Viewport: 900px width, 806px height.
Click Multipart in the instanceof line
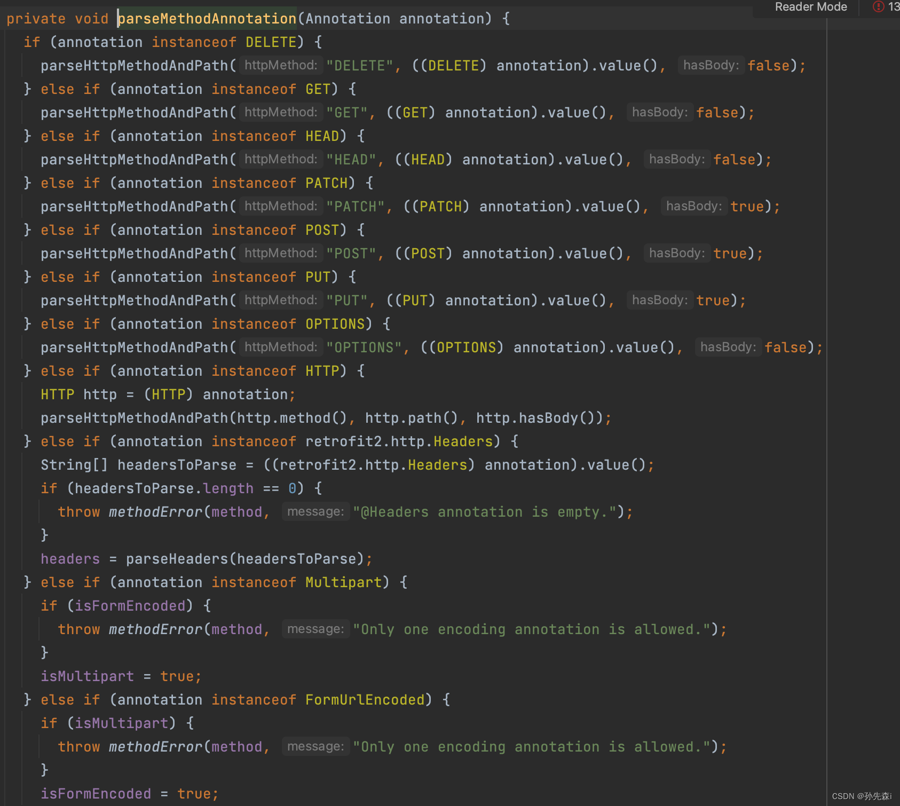344,582
